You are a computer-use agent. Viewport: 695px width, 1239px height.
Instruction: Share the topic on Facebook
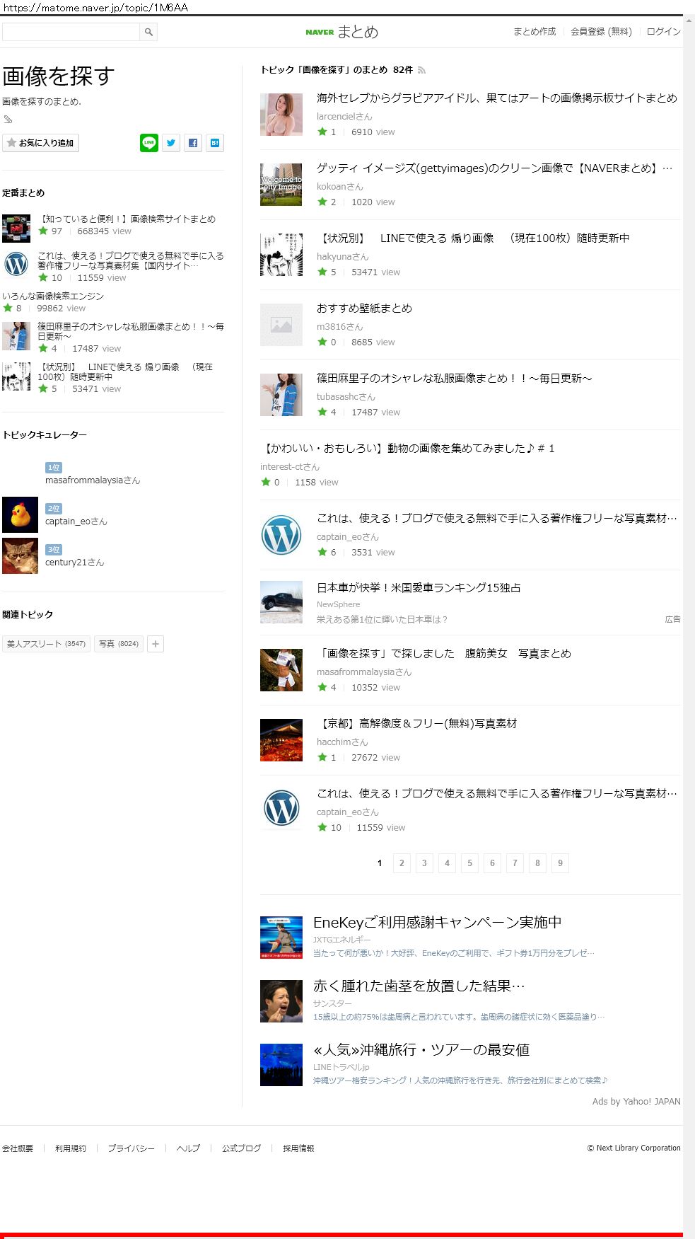[x=193, y=143]
